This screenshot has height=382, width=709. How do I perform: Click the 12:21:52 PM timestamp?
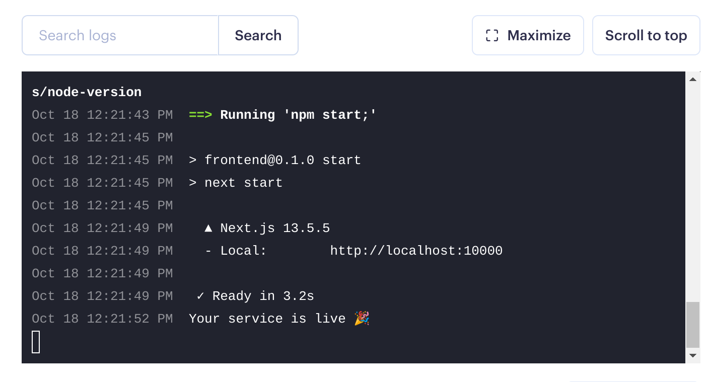(130, 319)
